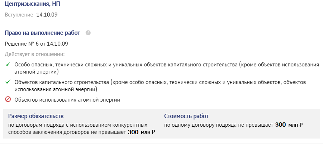This screenshot has height=145, width=323.
Task: Click 300 млн ₽ amount under Размер обязательств
Action: click(141, 132)
